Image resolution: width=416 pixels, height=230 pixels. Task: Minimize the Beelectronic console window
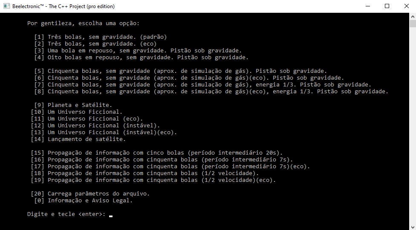coord(367,6)
